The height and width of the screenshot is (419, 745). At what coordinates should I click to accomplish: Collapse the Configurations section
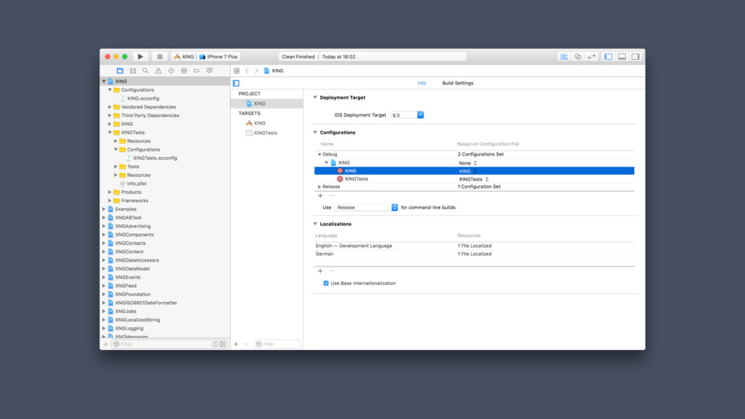315,132
